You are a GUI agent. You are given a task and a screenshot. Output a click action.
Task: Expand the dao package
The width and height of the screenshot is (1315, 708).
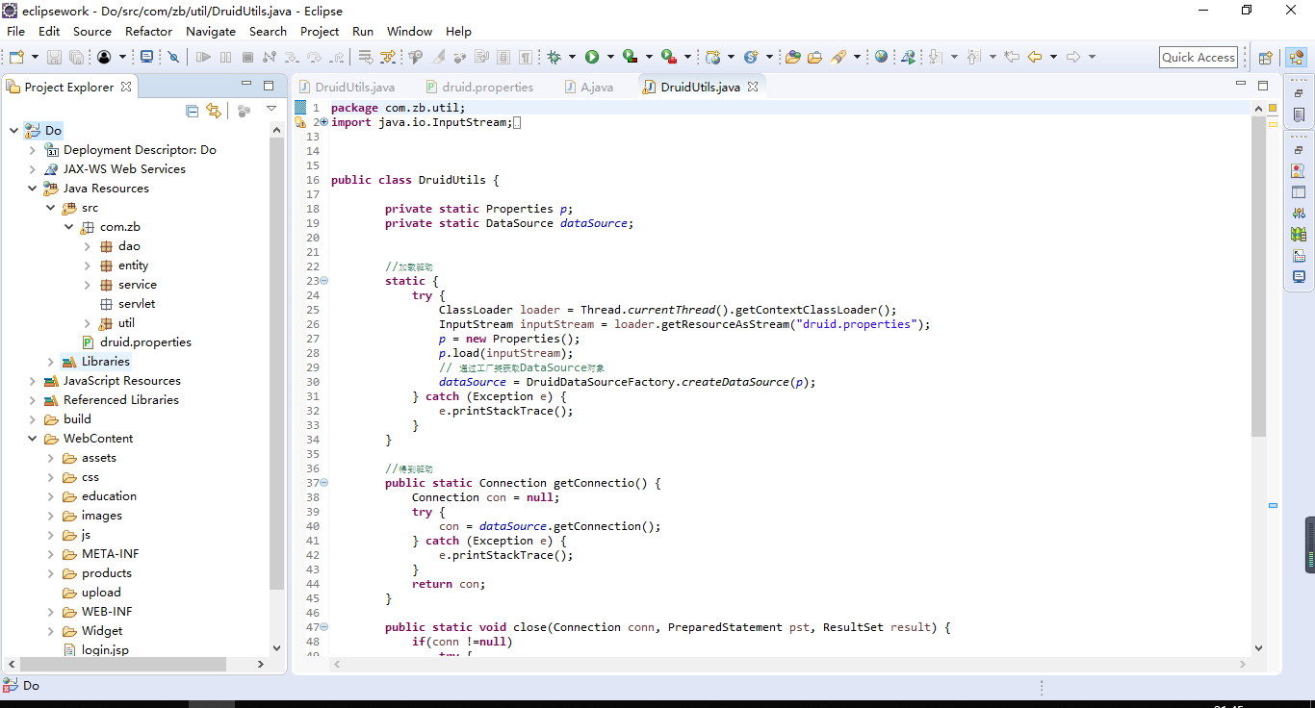tap(87, 246)
